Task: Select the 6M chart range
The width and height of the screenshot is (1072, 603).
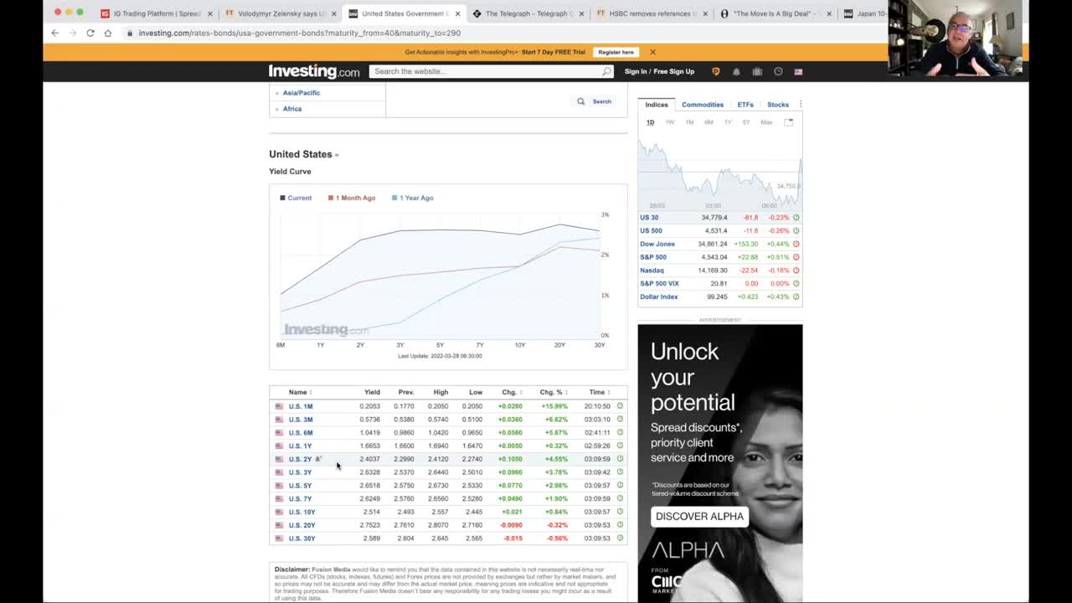Action: (709, 122)
